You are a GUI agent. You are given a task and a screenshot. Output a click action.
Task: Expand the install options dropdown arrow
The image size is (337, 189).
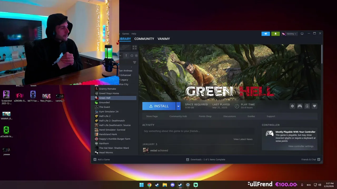click(x=178, y=106)
